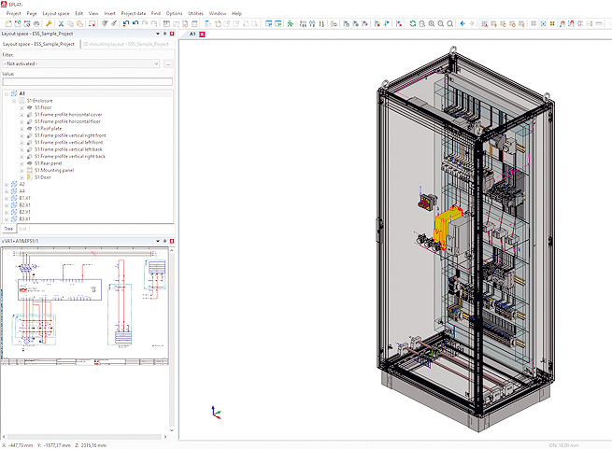
Task: Select the B2.Y1 tree item
Action: tap(24, 212)
